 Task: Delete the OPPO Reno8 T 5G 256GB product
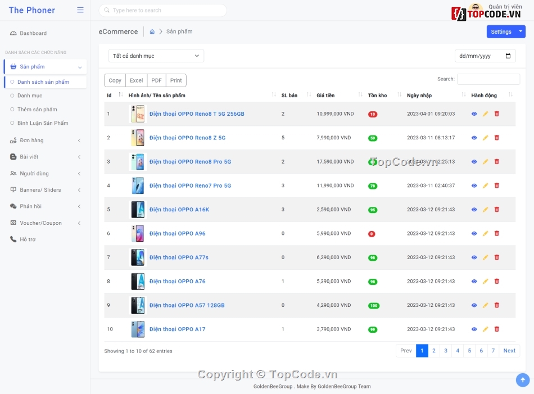tap(496, 114)
